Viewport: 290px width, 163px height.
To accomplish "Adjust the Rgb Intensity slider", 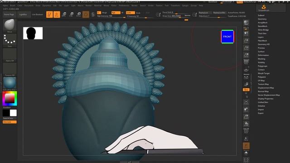I will [111, 16].
